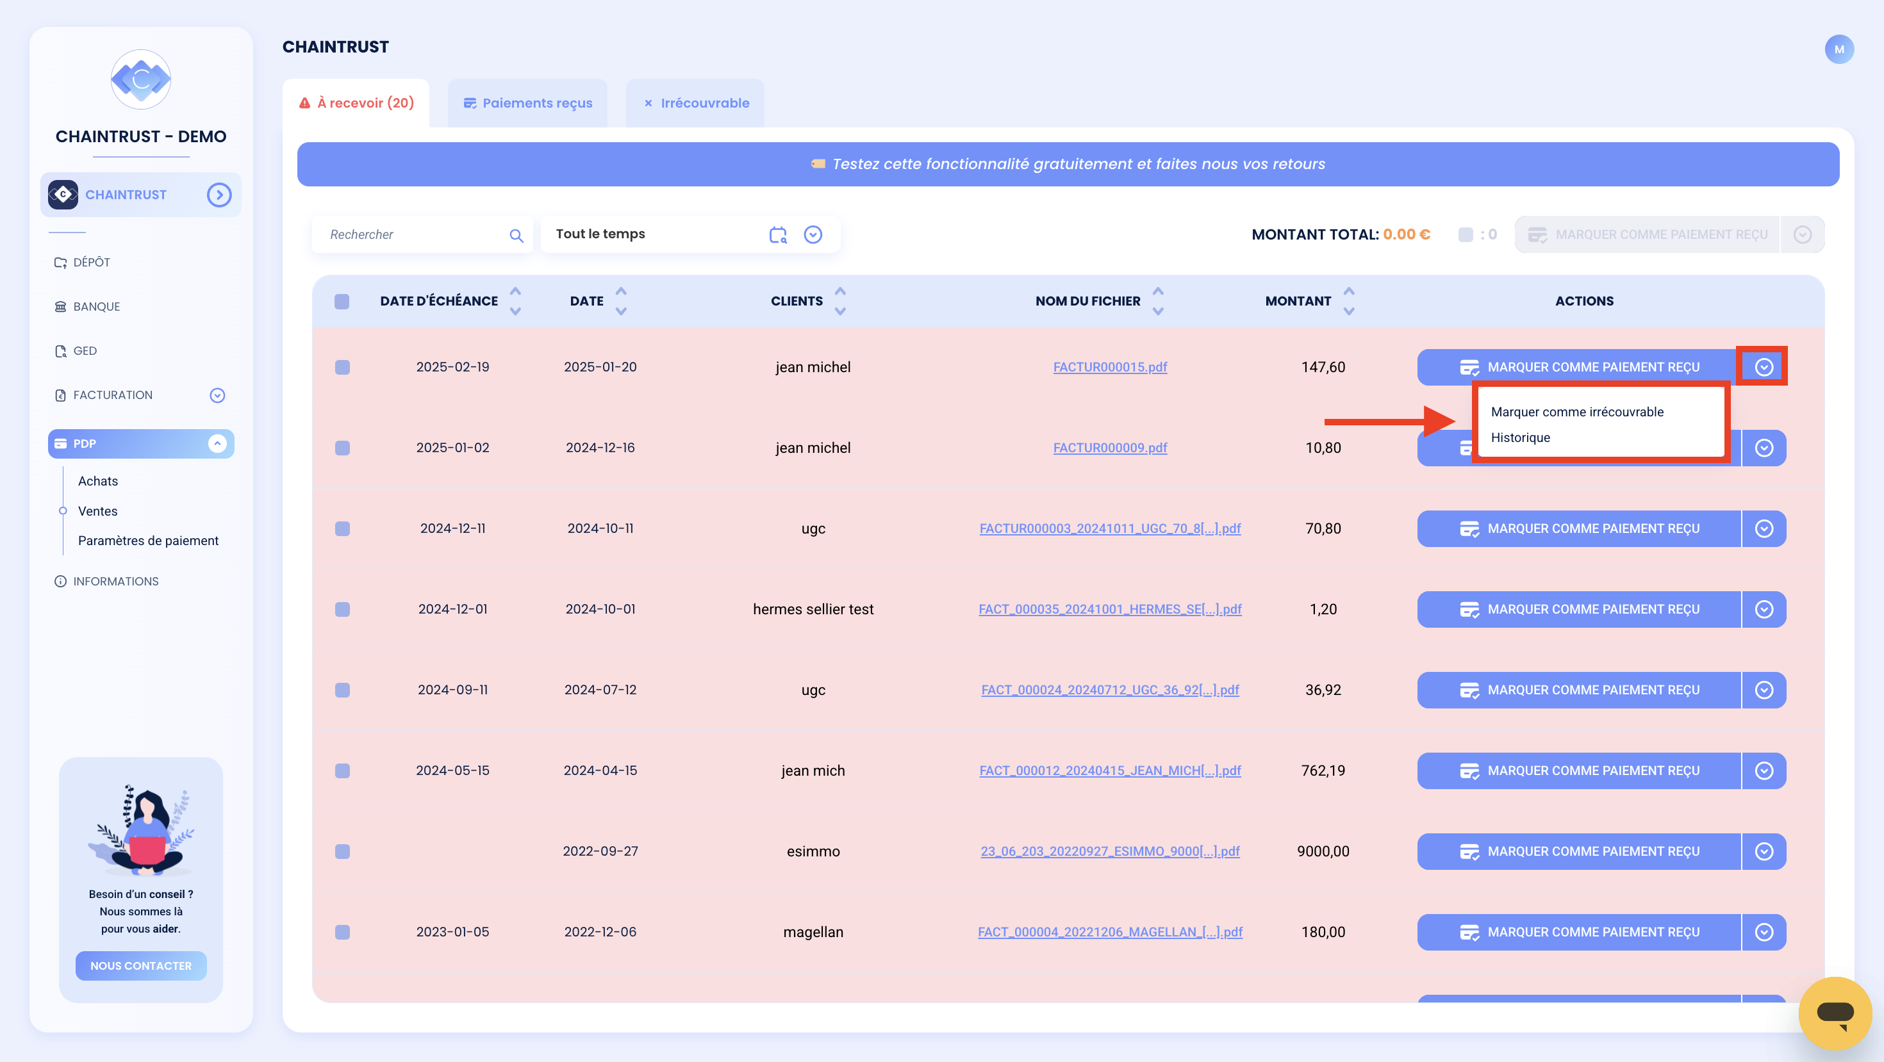Toggle the select-all checkbox in table header
1884x1062 pixels.
[x=342, y=301]
